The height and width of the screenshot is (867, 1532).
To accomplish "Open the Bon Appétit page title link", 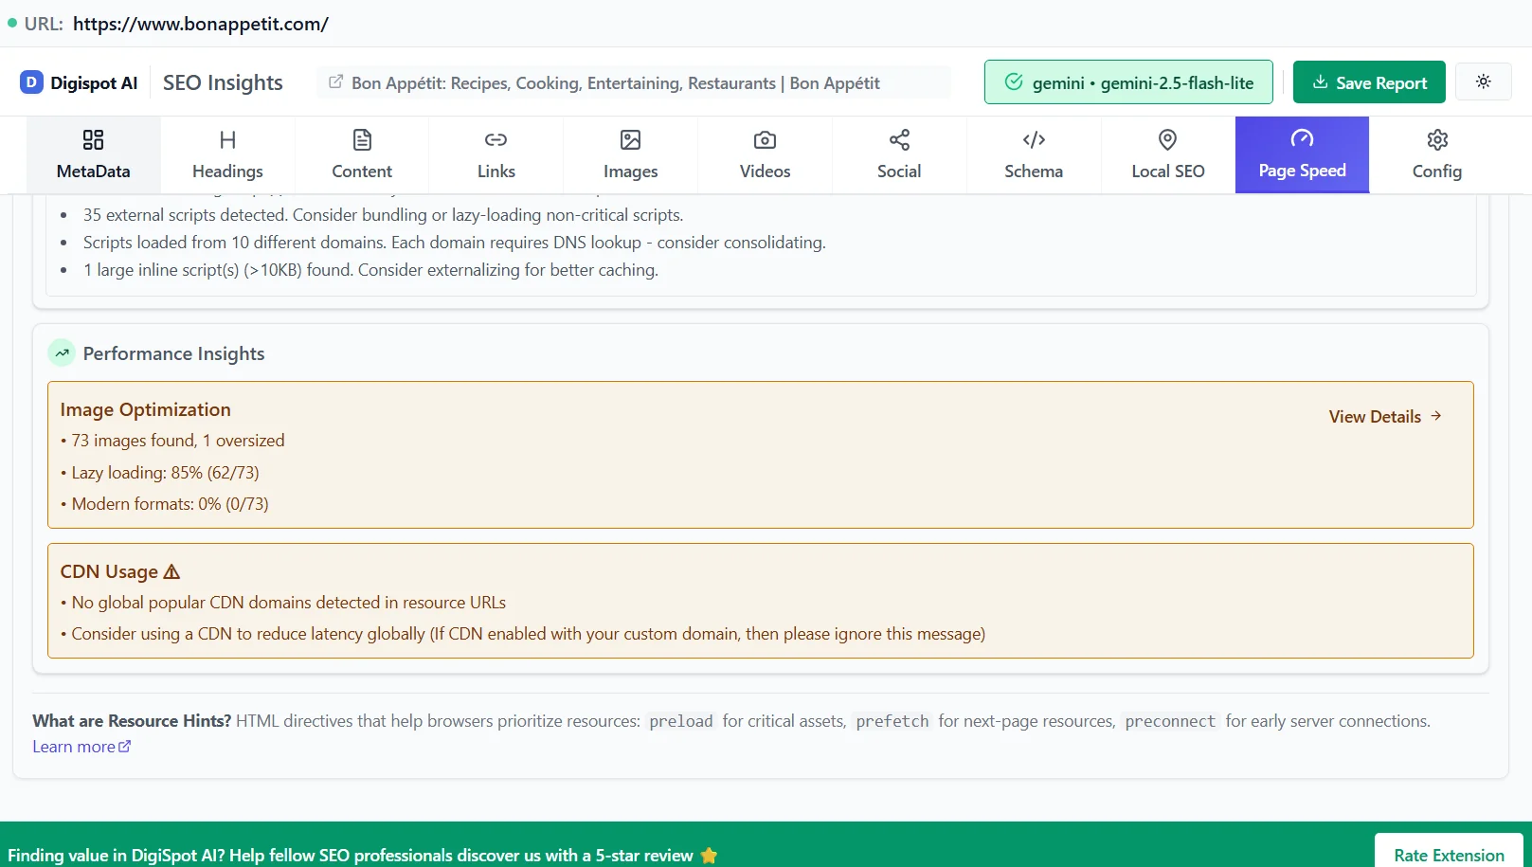I will (616, 83).
